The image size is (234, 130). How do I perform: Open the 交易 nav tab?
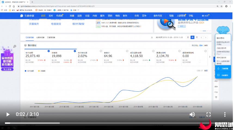[x=87, y=16]
